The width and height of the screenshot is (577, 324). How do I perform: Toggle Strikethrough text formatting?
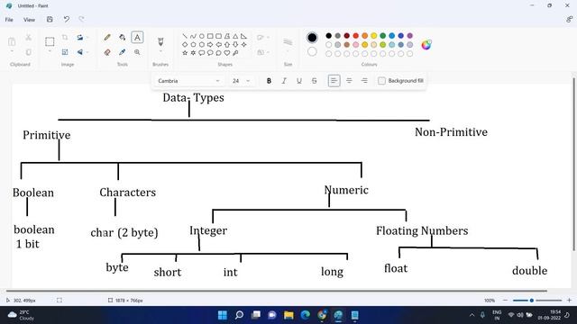314,81
